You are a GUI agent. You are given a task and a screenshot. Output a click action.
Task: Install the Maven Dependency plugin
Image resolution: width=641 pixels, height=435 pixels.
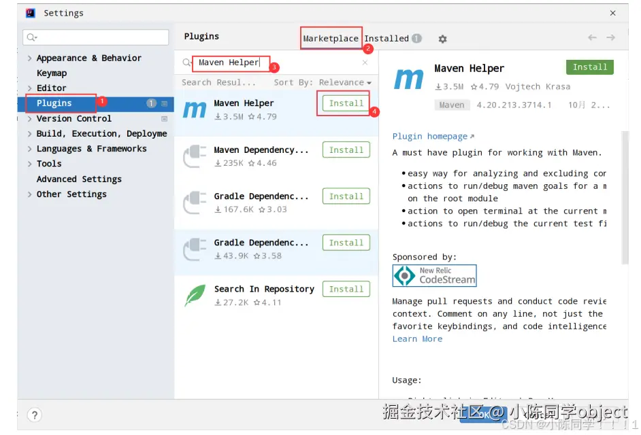(346, 150)
